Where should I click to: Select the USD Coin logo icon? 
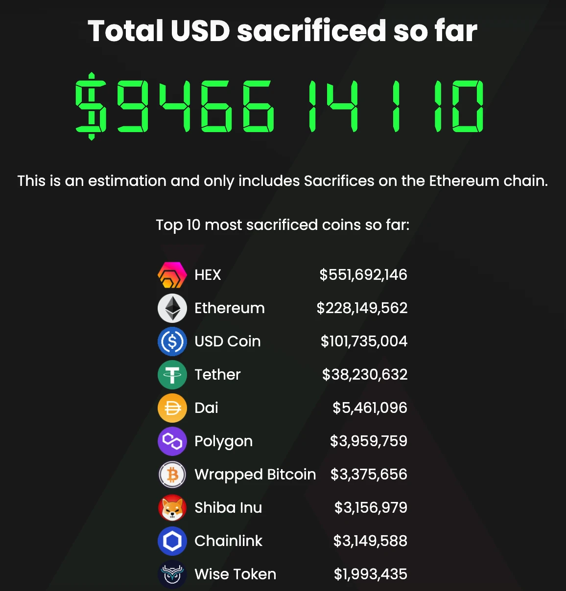click(x=172, y=341)
